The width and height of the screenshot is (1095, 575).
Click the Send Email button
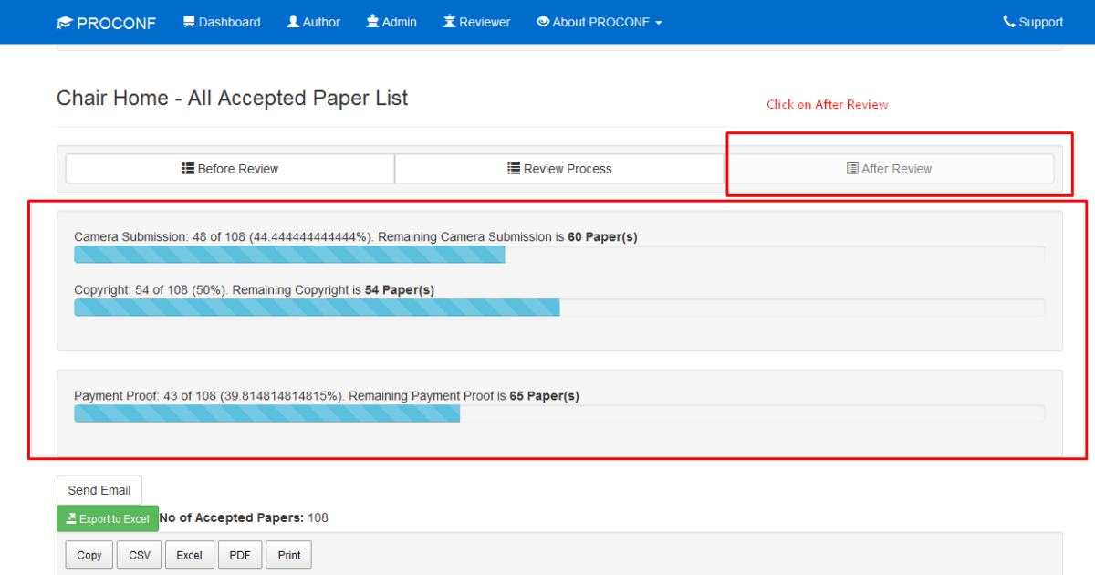[x=99, y=489]
